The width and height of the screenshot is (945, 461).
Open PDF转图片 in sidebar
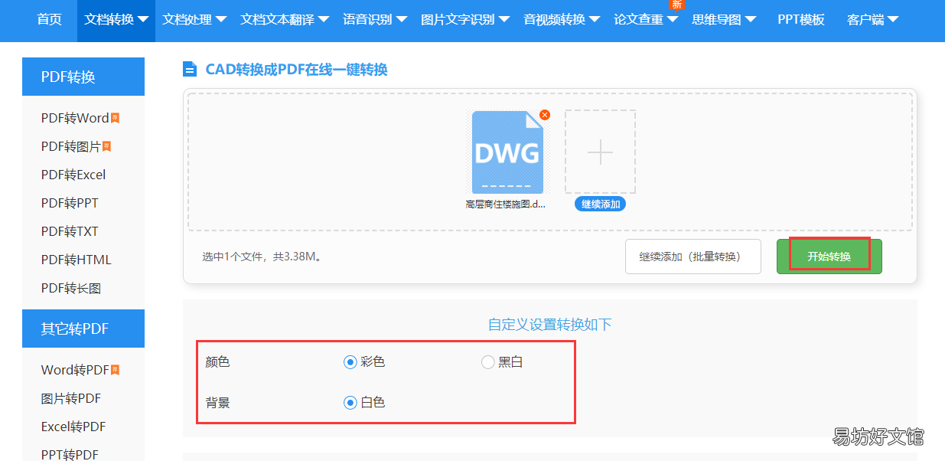point(71,146)
